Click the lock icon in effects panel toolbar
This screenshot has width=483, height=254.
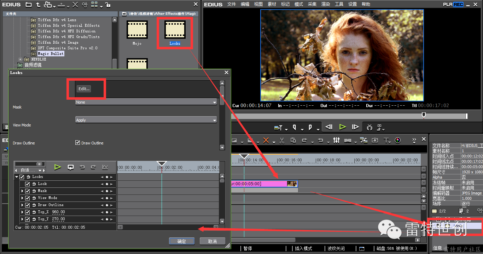click(107, 5)
